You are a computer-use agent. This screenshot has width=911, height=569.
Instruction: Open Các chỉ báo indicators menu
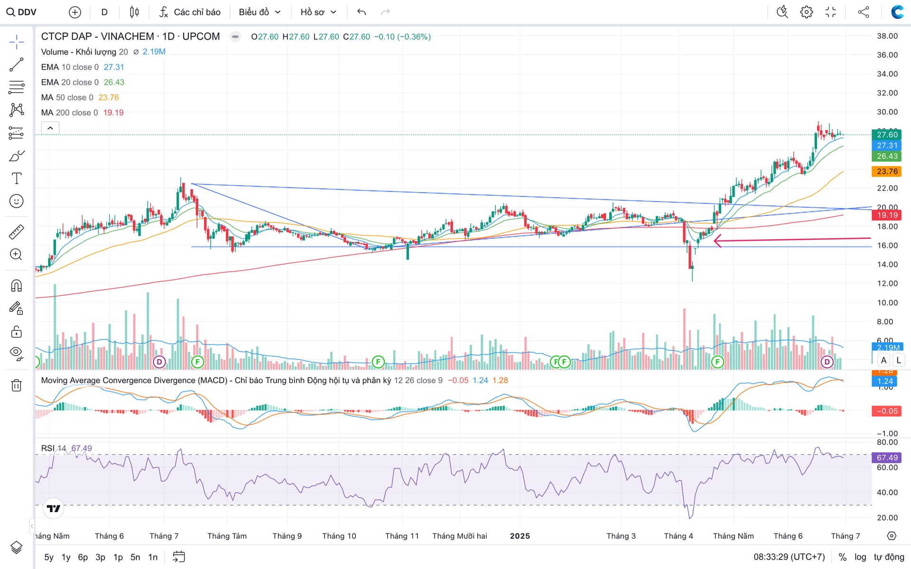click(x=190, y=12)
